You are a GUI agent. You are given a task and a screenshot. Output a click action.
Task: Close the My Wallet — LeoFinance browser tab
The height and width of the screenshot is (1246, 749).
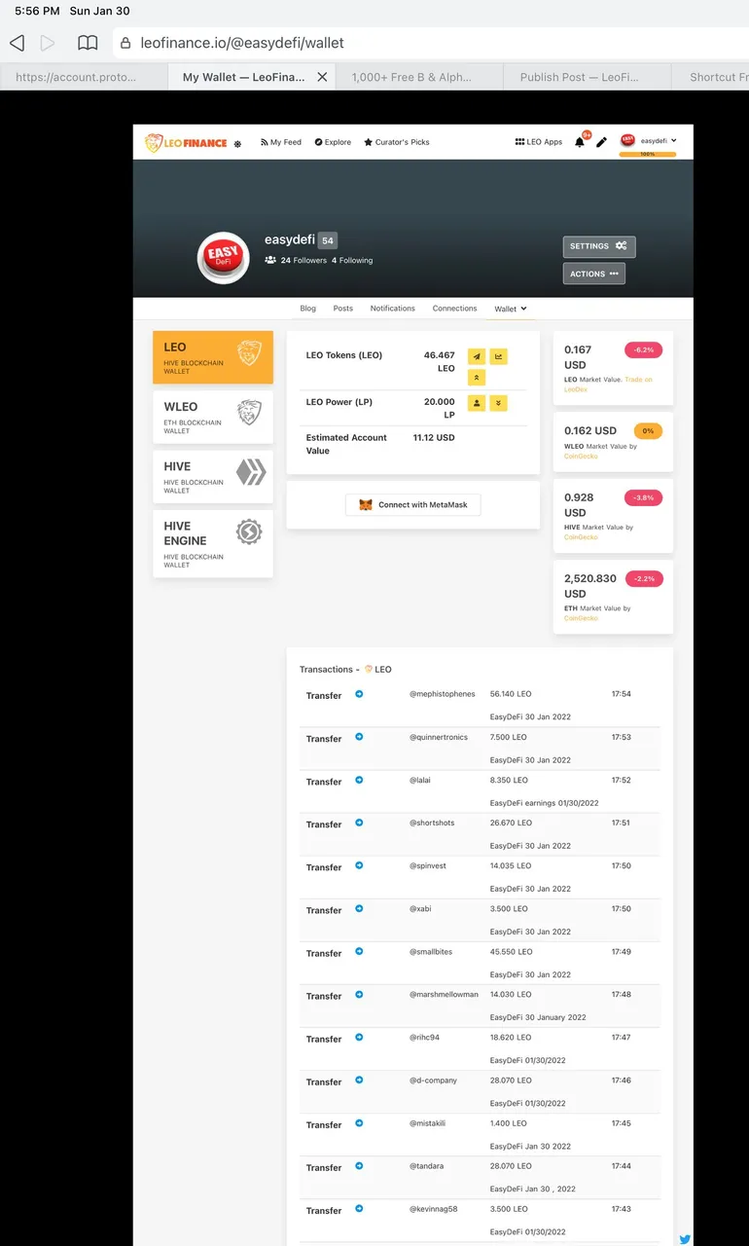coord(322,77)
